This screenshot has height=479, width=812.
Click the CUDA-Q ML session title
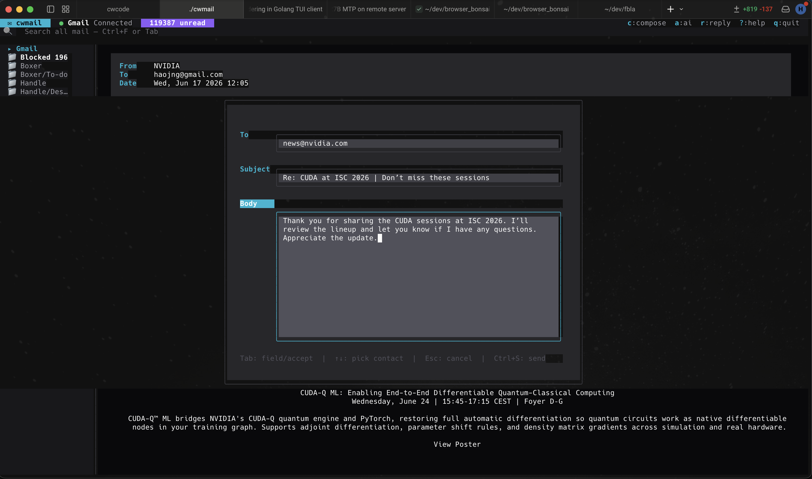click(x=457, y=393)
